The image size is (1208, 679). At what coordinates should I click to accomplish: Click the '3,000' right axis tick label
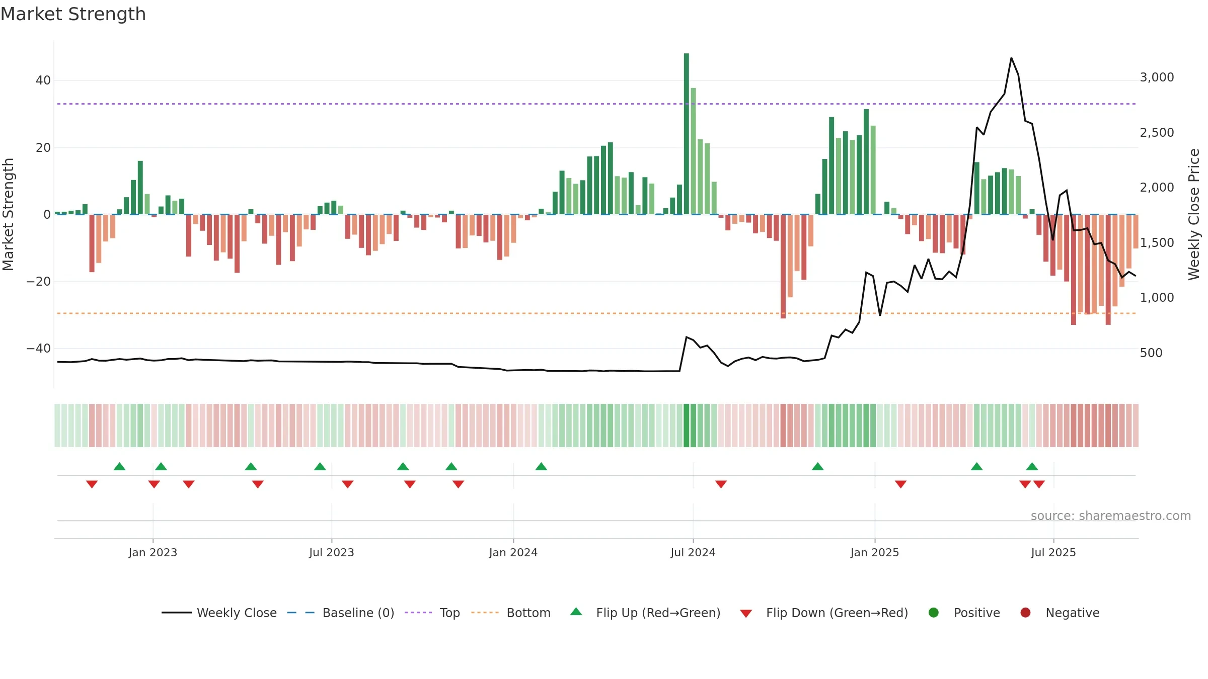coord(1157,77)
